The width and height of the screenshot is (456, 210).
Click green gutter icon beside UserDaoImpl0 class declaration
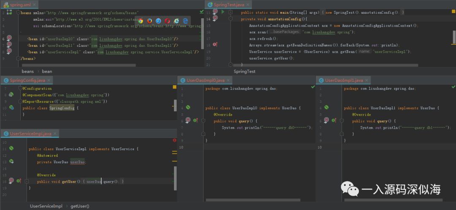[x=188, y=107]
